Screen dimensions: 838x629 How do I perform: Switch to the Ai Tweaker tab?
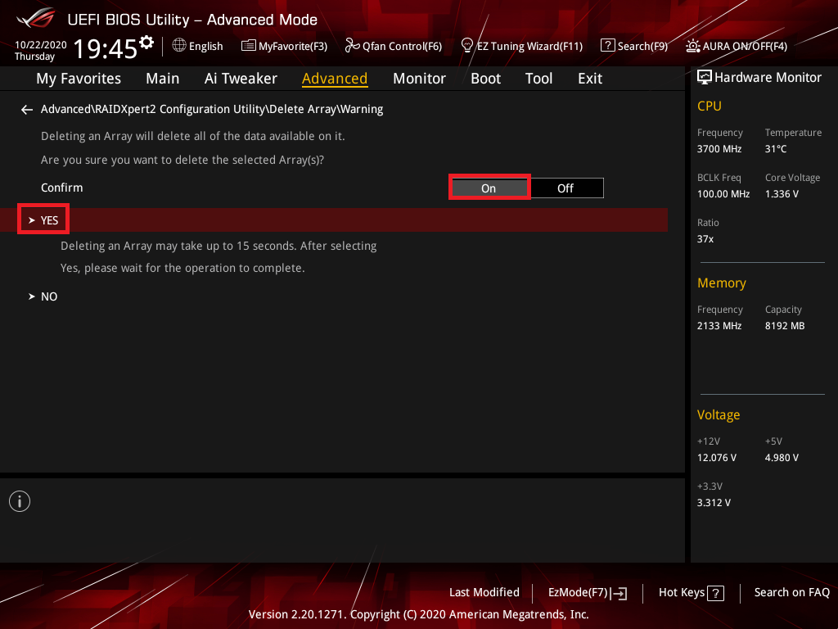point(241,79)
